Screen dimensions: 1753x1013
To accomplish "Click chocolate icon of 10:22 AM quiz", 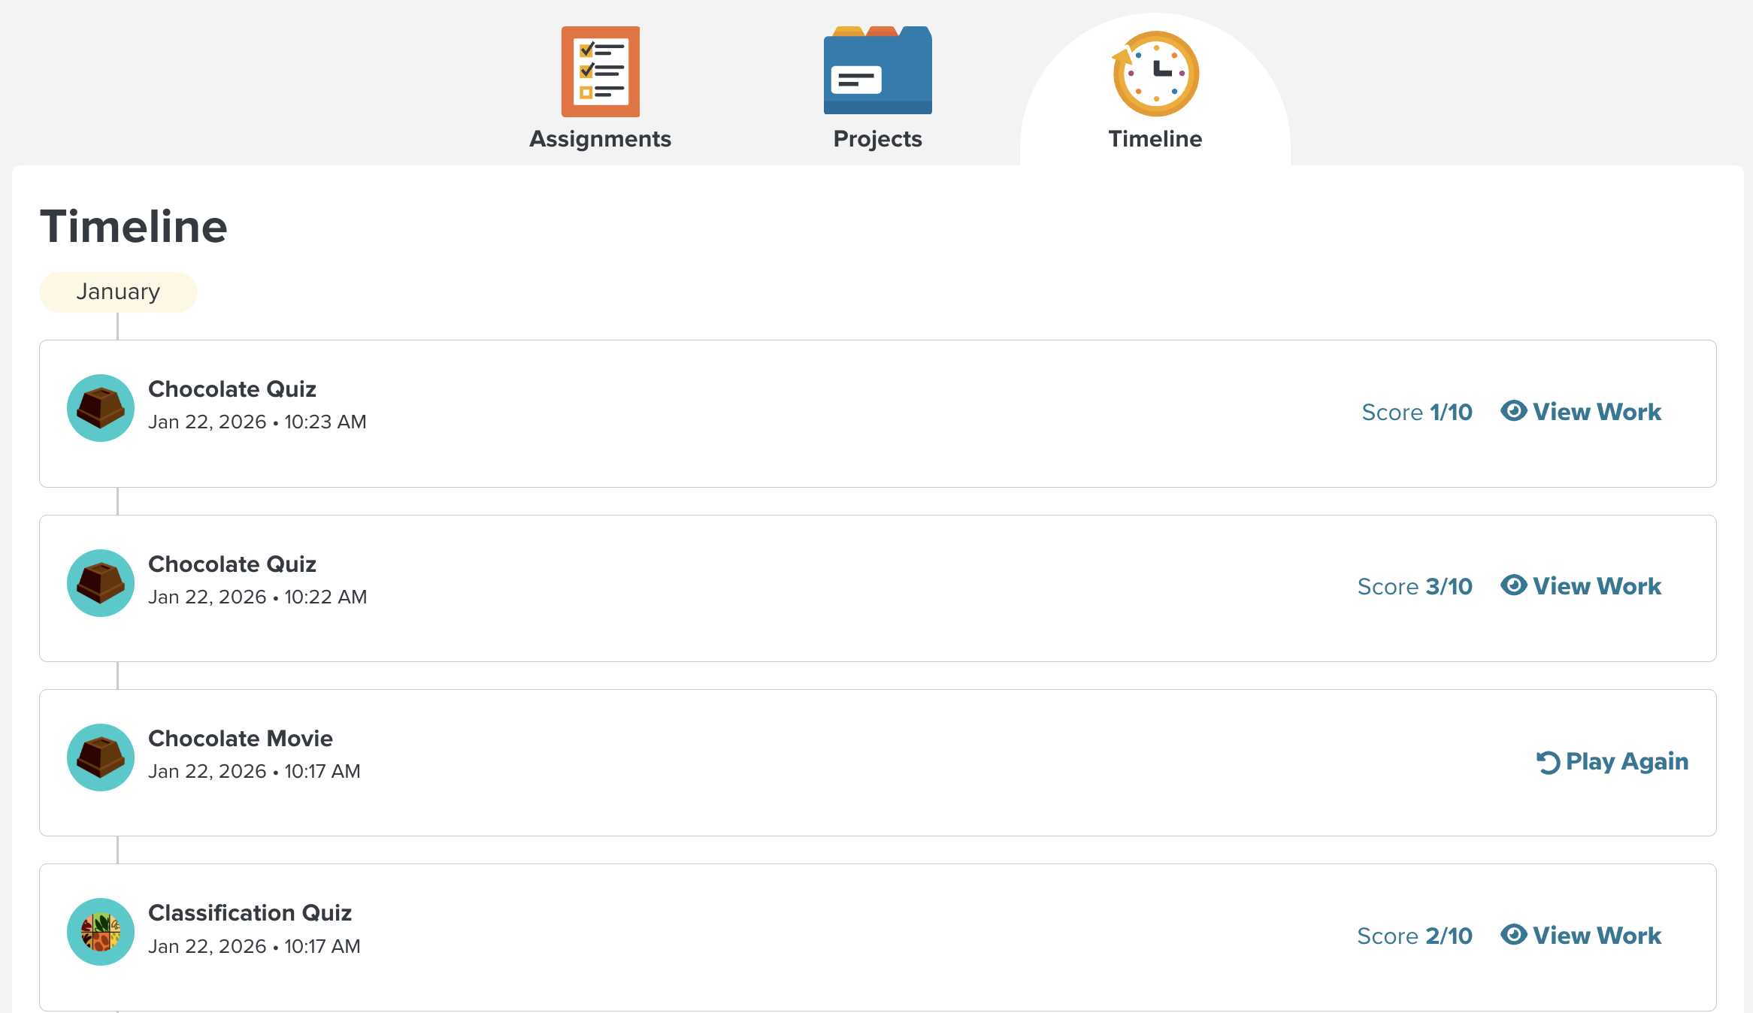I will pyautogui.click(x=101, y=583).
